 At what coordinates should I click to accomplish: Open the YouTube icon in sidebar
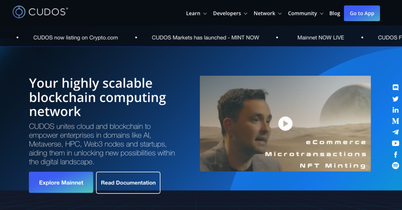point(395,143)
